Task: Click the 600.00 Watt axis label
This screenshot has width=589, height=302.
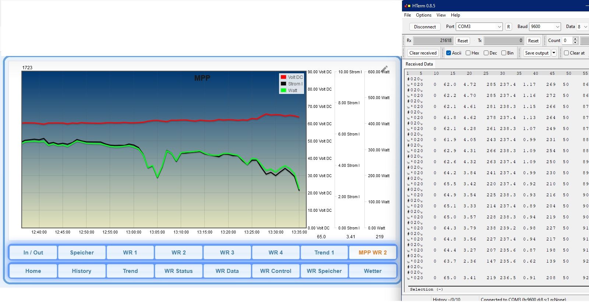Action: pos(379,72)
